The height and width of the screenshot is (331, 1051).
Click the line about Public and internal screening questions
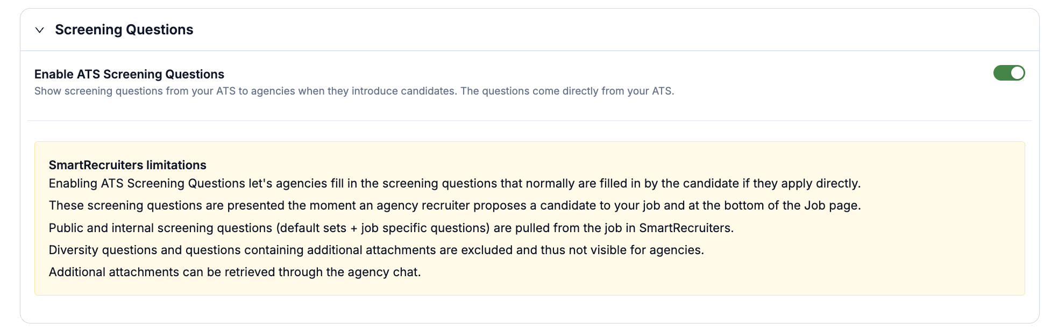[391, 228]
